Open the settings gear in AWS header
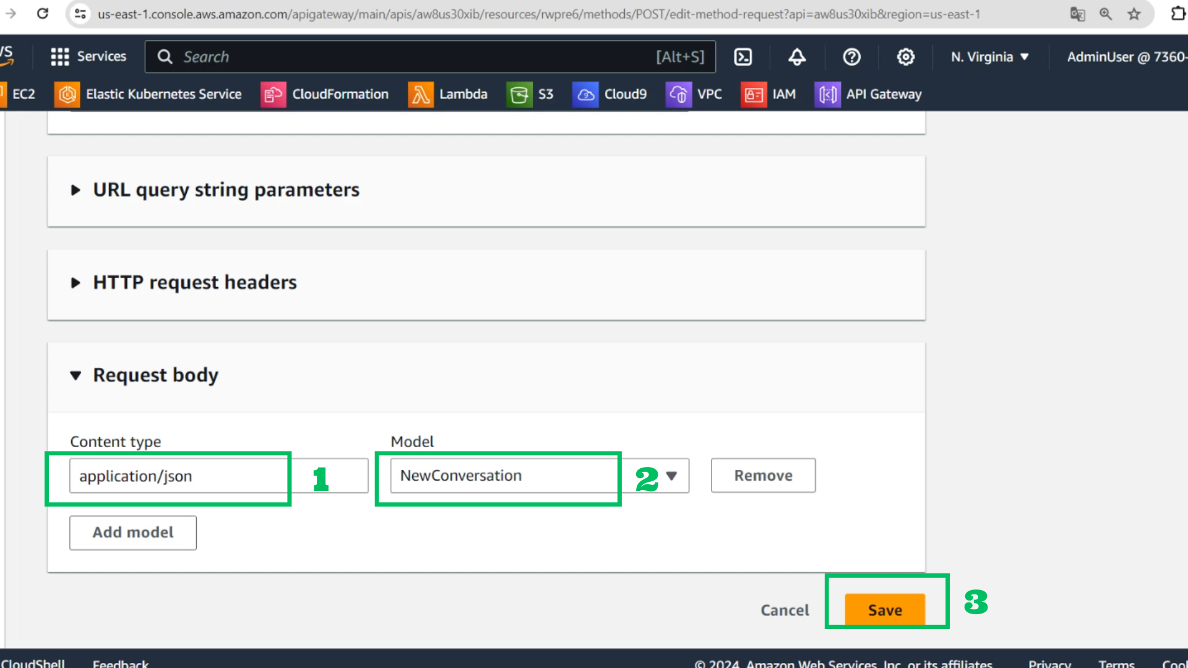1188x668 pixels. 905,57
